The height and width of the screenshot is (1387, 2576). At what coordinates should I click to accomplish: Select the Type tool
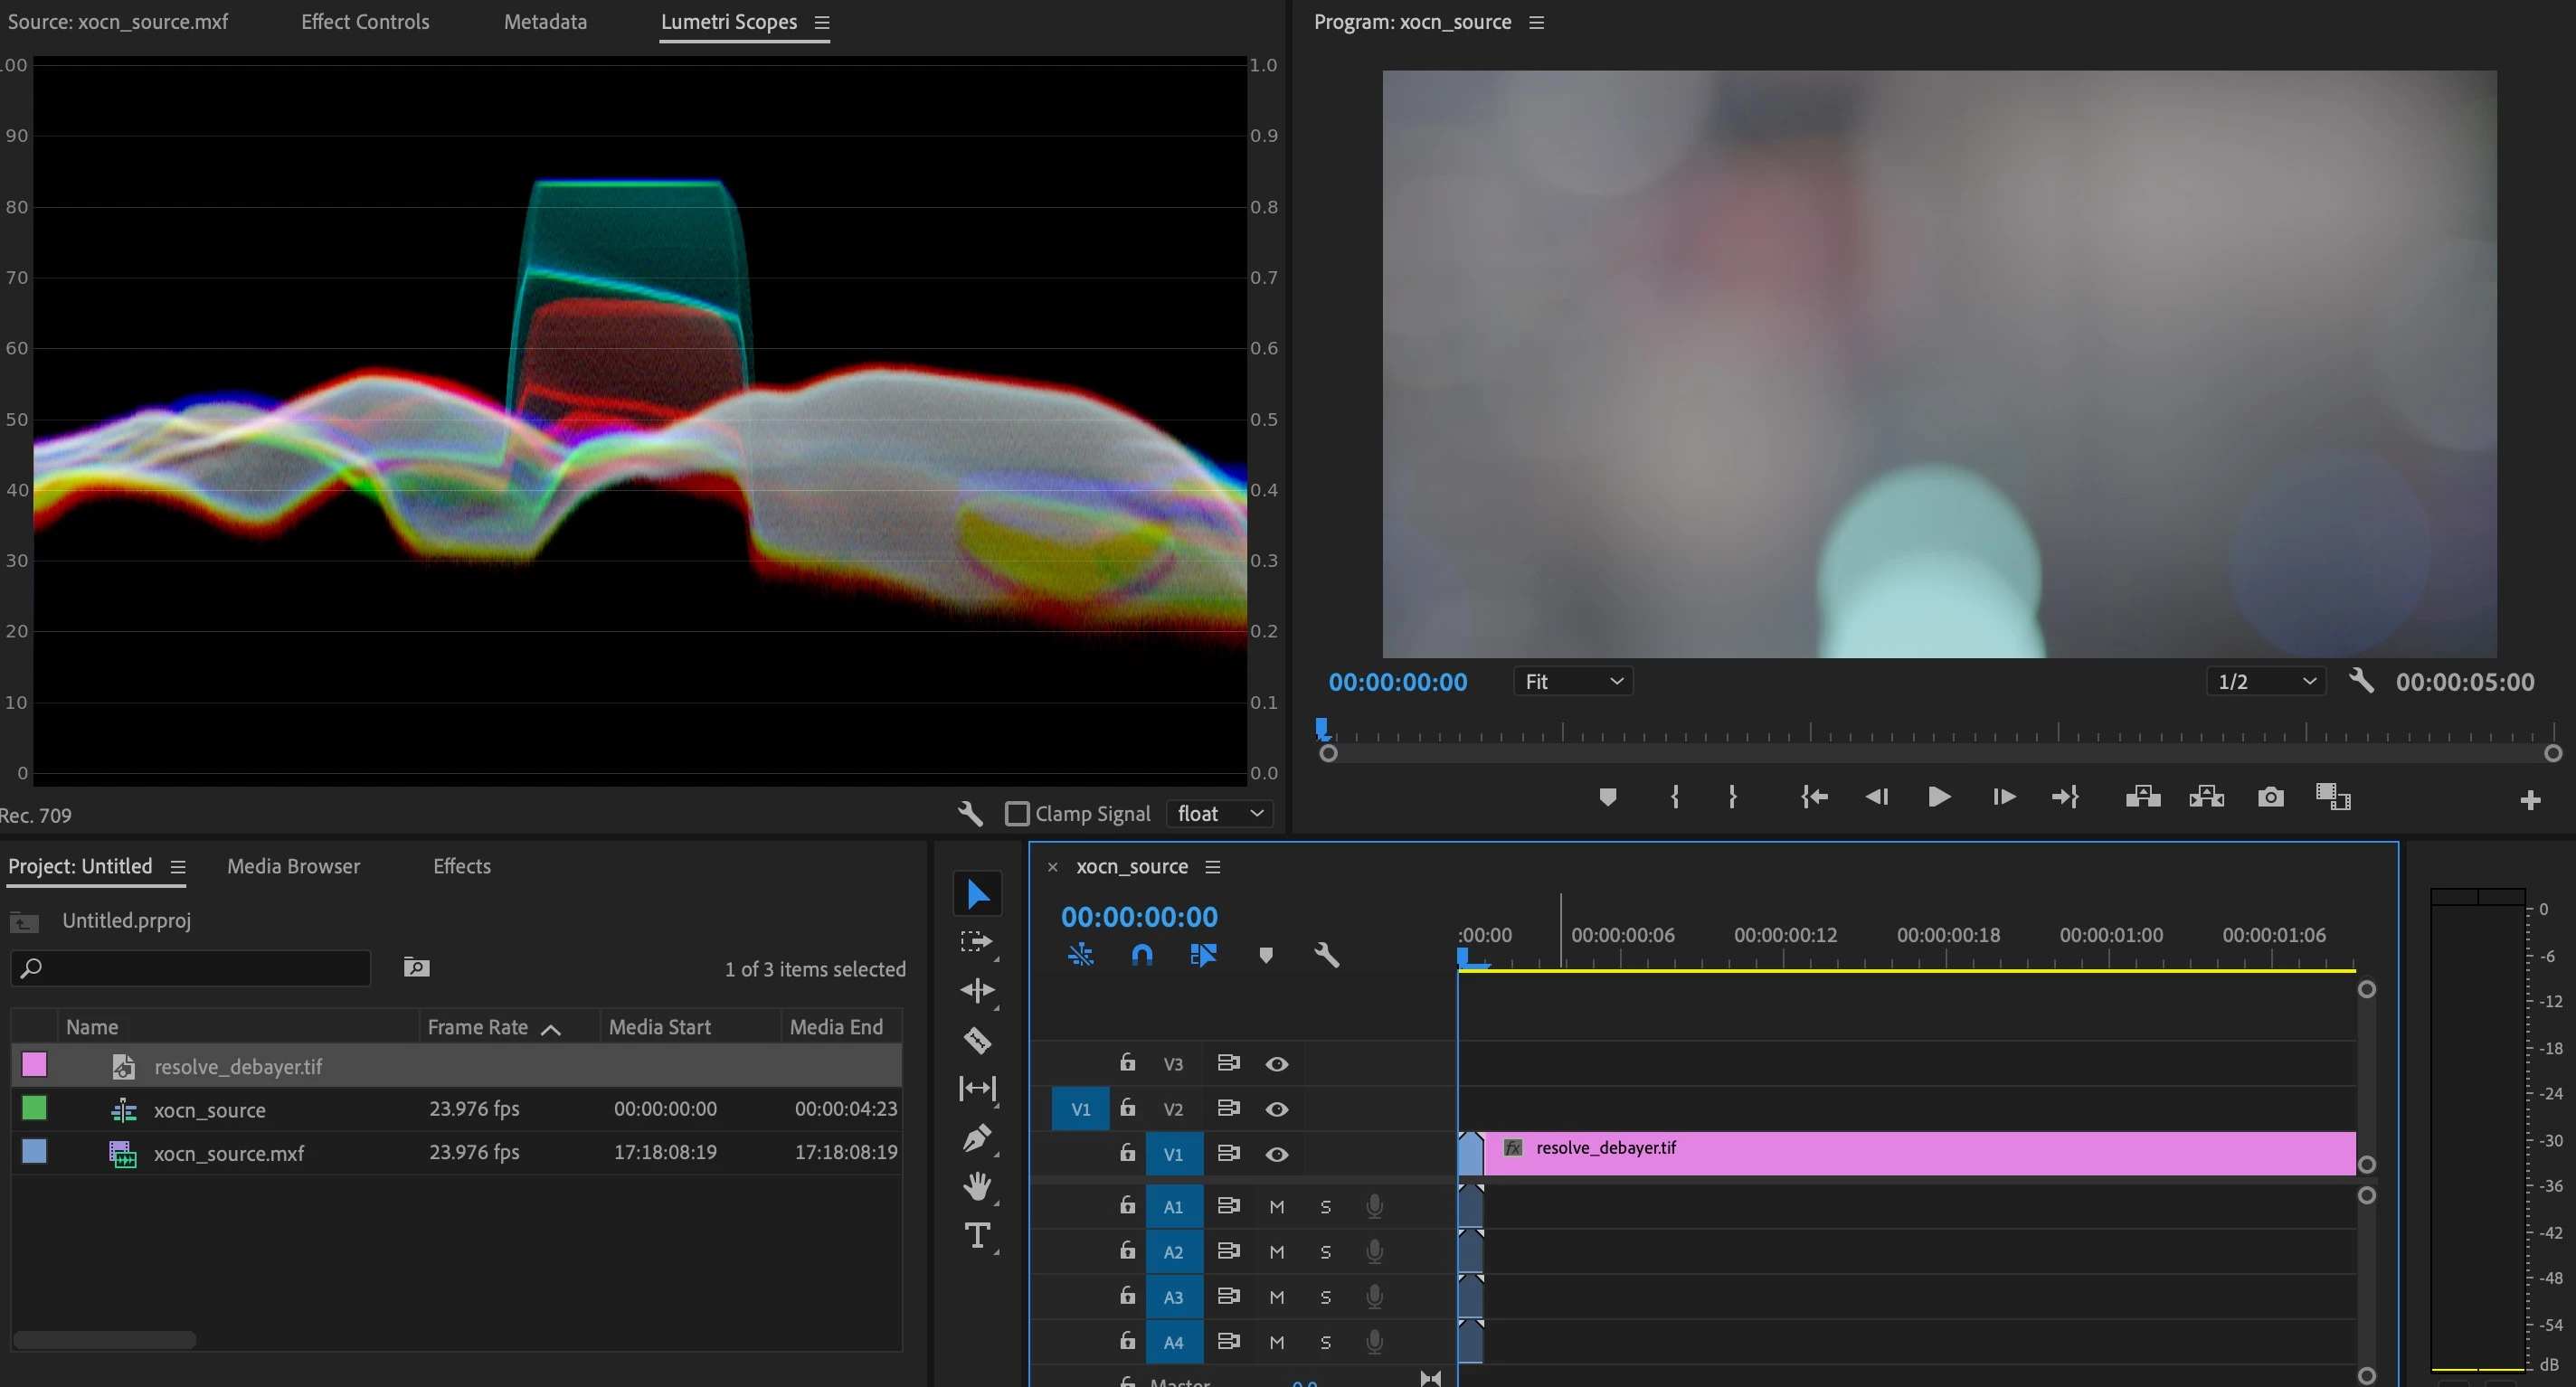pyautogui.click(x=977, y=1235)
